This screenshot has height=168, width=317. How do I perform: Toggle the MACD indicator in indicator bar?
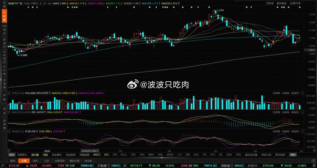click(x=97, y=155)
